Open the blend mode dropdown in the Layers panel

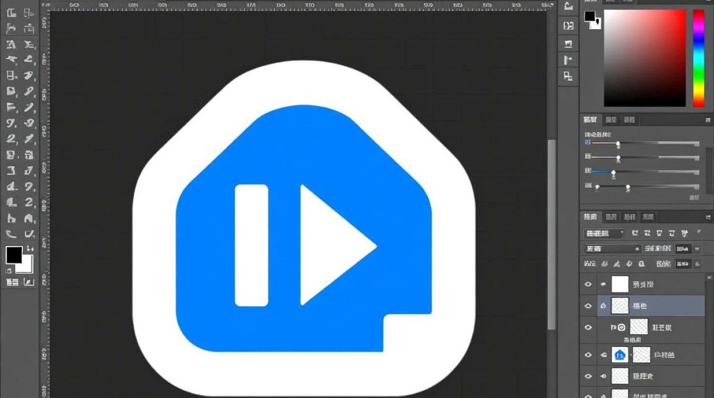click(612, 249)
